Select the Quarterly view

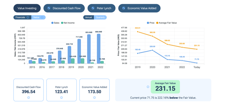(x=100, y=18)
